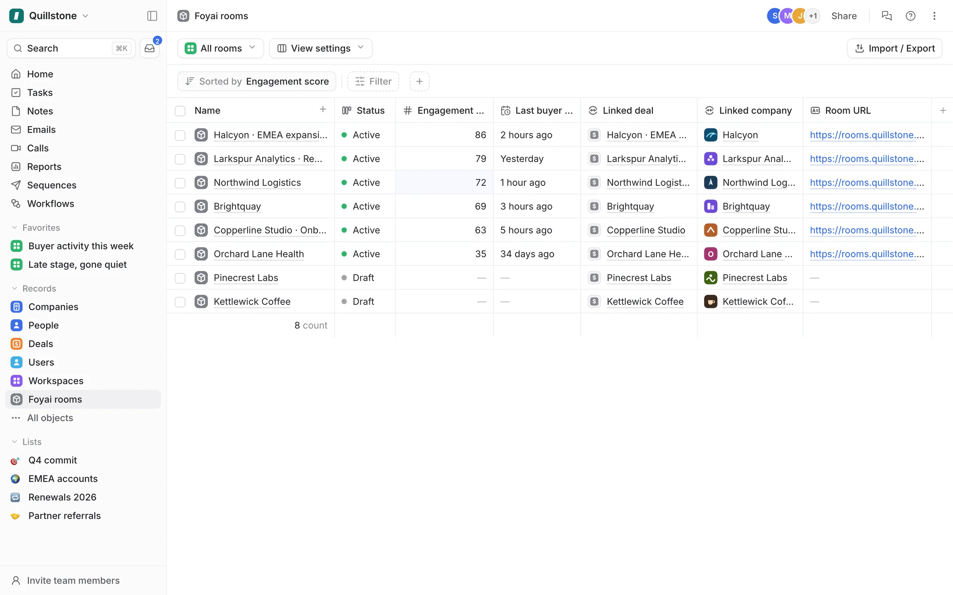
Task: Open Deals records in the sidebar
Action: click(83, 344)
